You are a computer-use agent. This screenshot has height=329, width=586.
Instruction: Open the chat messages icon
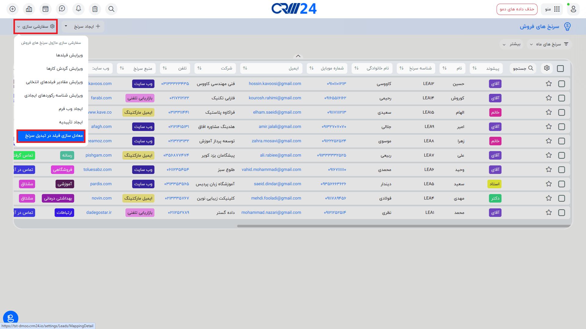pos(62,9)
